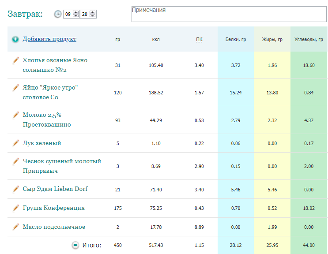Click the 175 gram value for pear
The height and width of the screenshot is (254, 328).
(118, 209)
